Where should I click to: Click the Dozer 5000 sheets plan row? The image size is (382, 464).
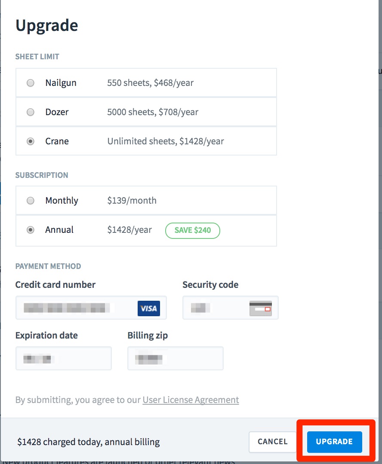pyautogui.click(x=146, y=112)
